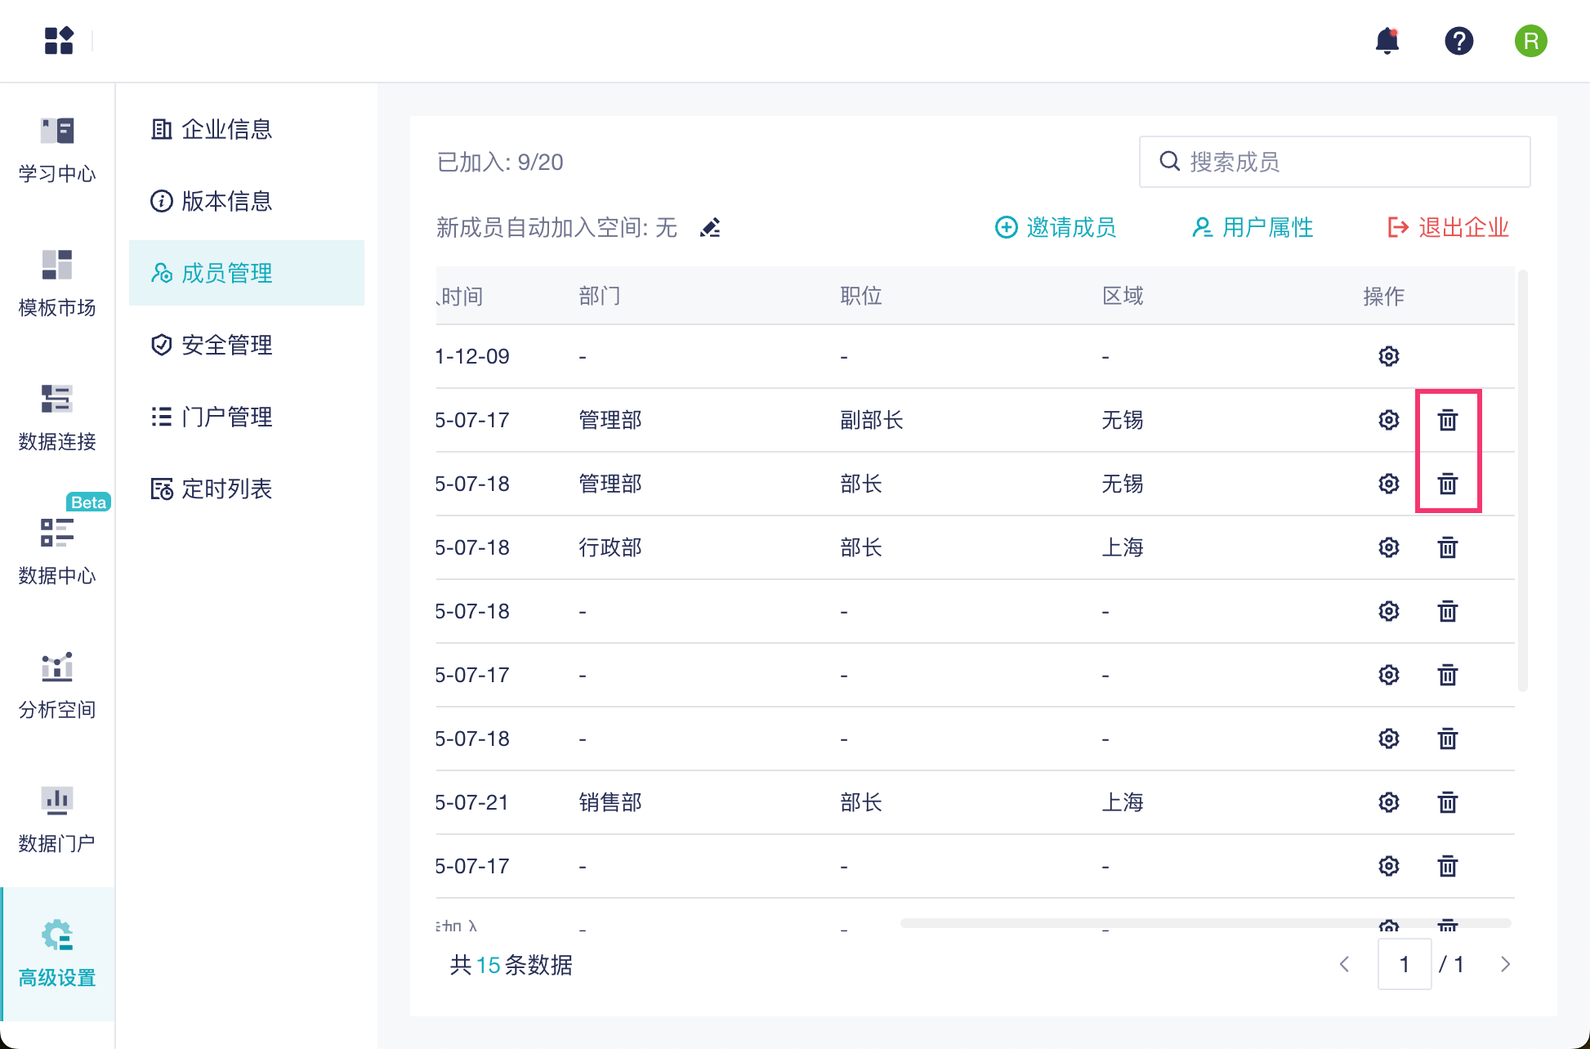Click the app grid logo icon

coord(59,41)
